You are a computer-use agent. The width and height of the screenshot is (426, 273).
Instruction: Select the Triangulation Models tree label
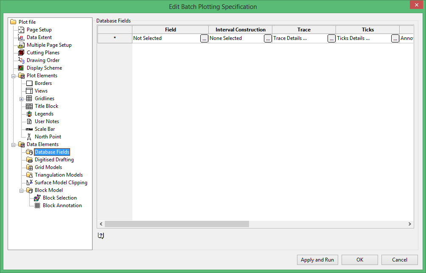pos(59,175)
